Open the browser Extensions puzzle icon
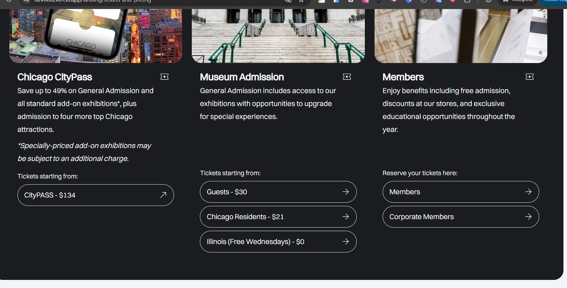Screen dimensions: 567x288 coord(467,1)
